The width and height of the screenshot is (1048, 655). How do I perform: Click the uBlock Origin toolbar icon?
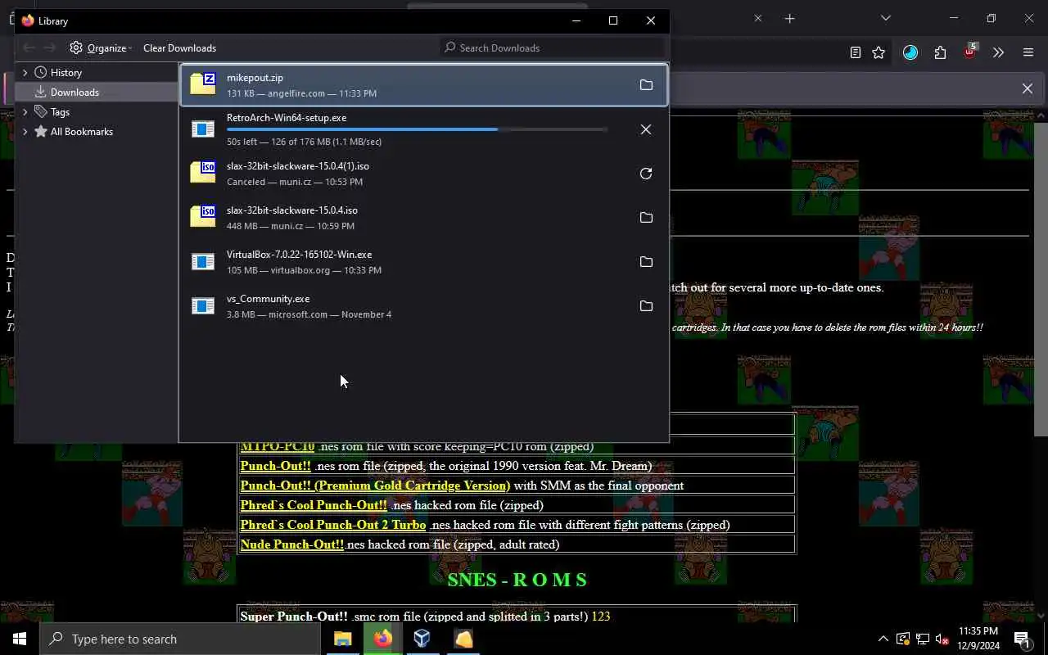(970, 52)
